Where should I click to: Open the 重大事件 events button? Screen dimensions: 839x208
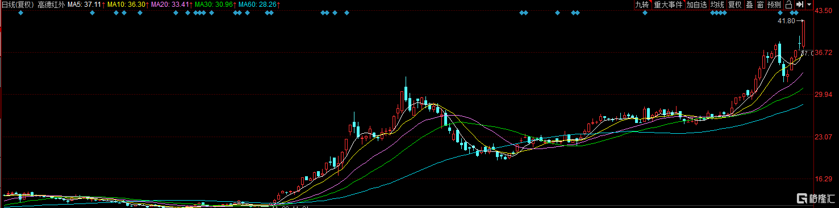667,5
